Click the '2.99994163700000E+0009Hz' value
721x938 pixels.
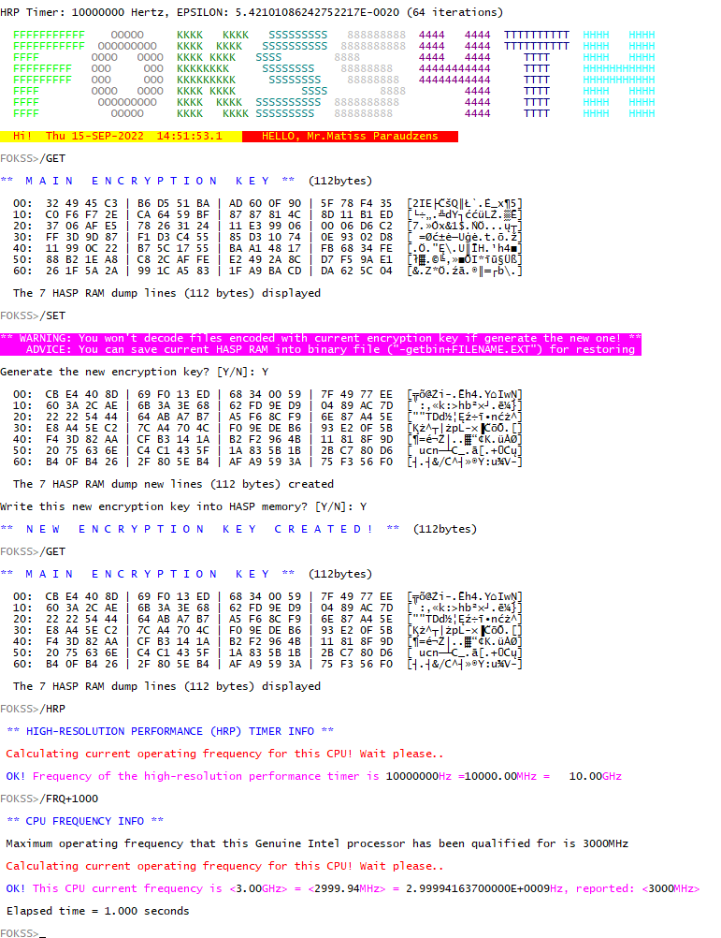coord(483,888)
